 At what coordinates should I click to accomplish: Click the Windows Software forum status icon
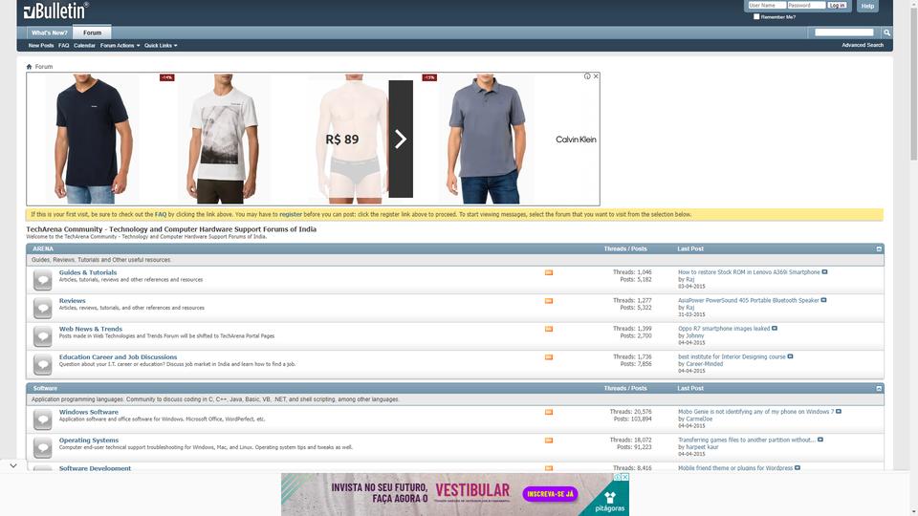pyautogui.click(x=42, y=419)
